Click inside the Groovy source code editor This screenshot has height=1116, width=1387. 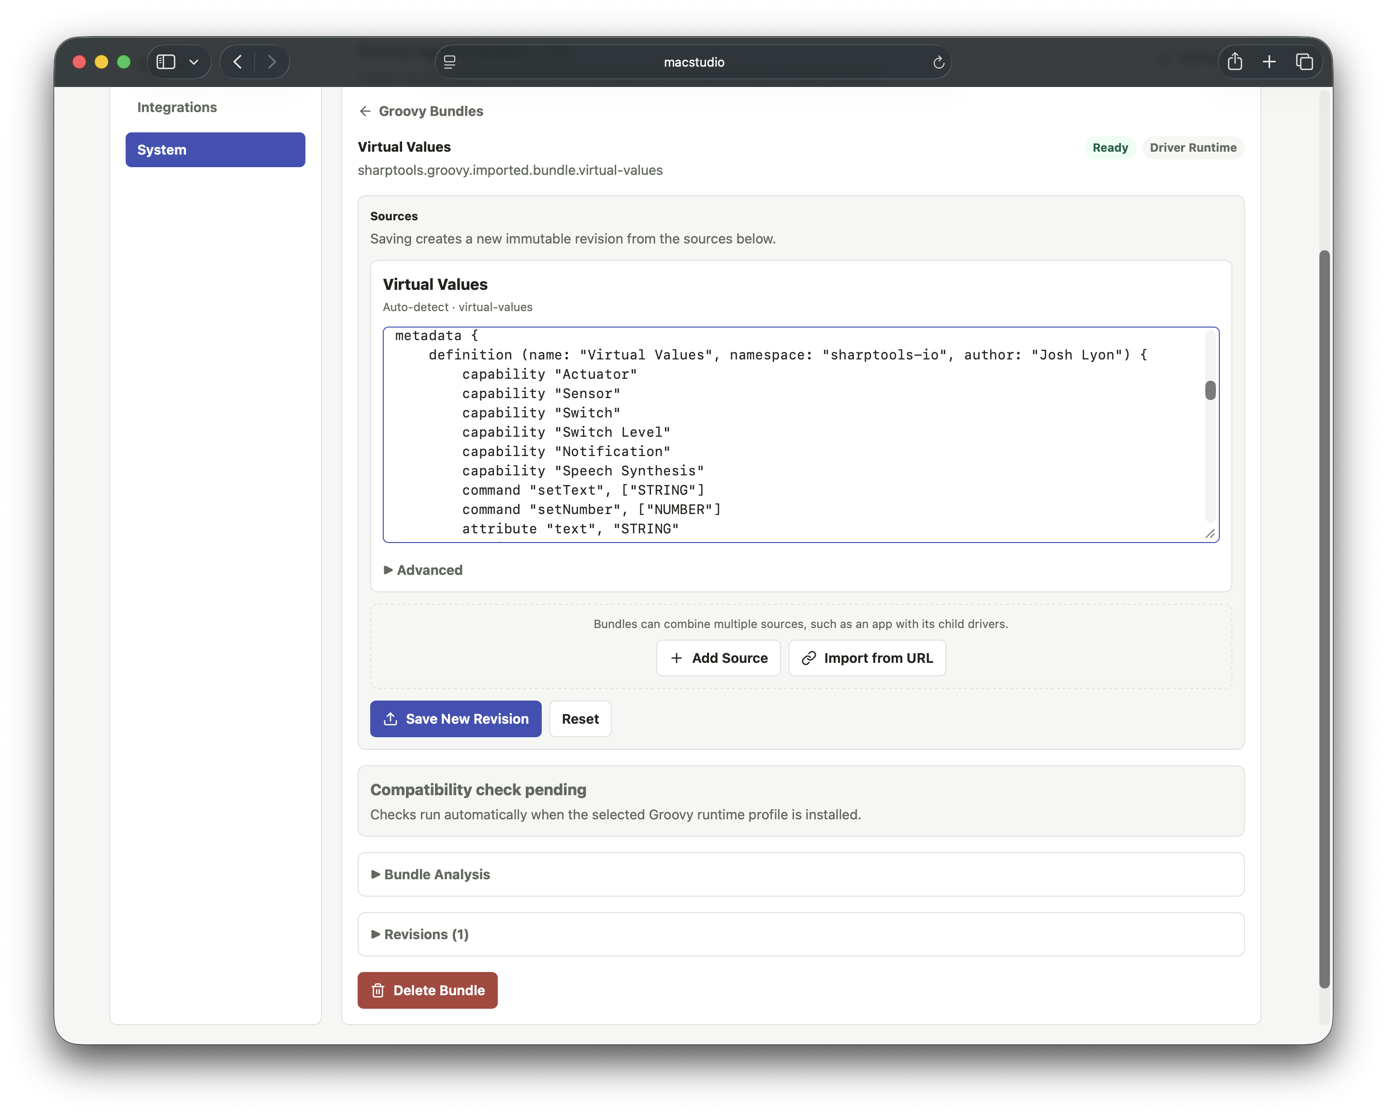(800, 435)
